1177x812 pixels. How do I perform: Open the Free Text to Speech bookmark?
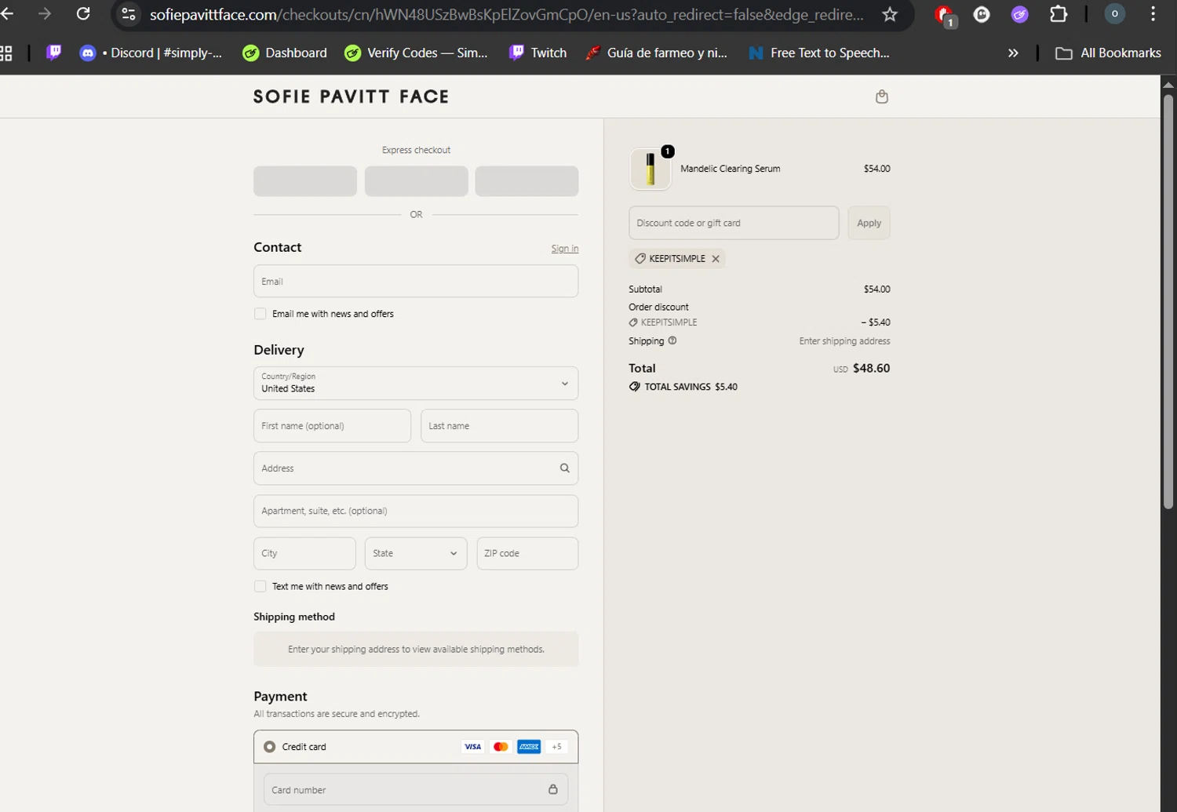tap(819, 53)
